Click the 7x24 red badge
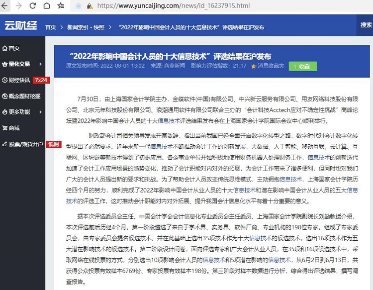The height and width of the screenshot is (290, 373). (41, 80)
